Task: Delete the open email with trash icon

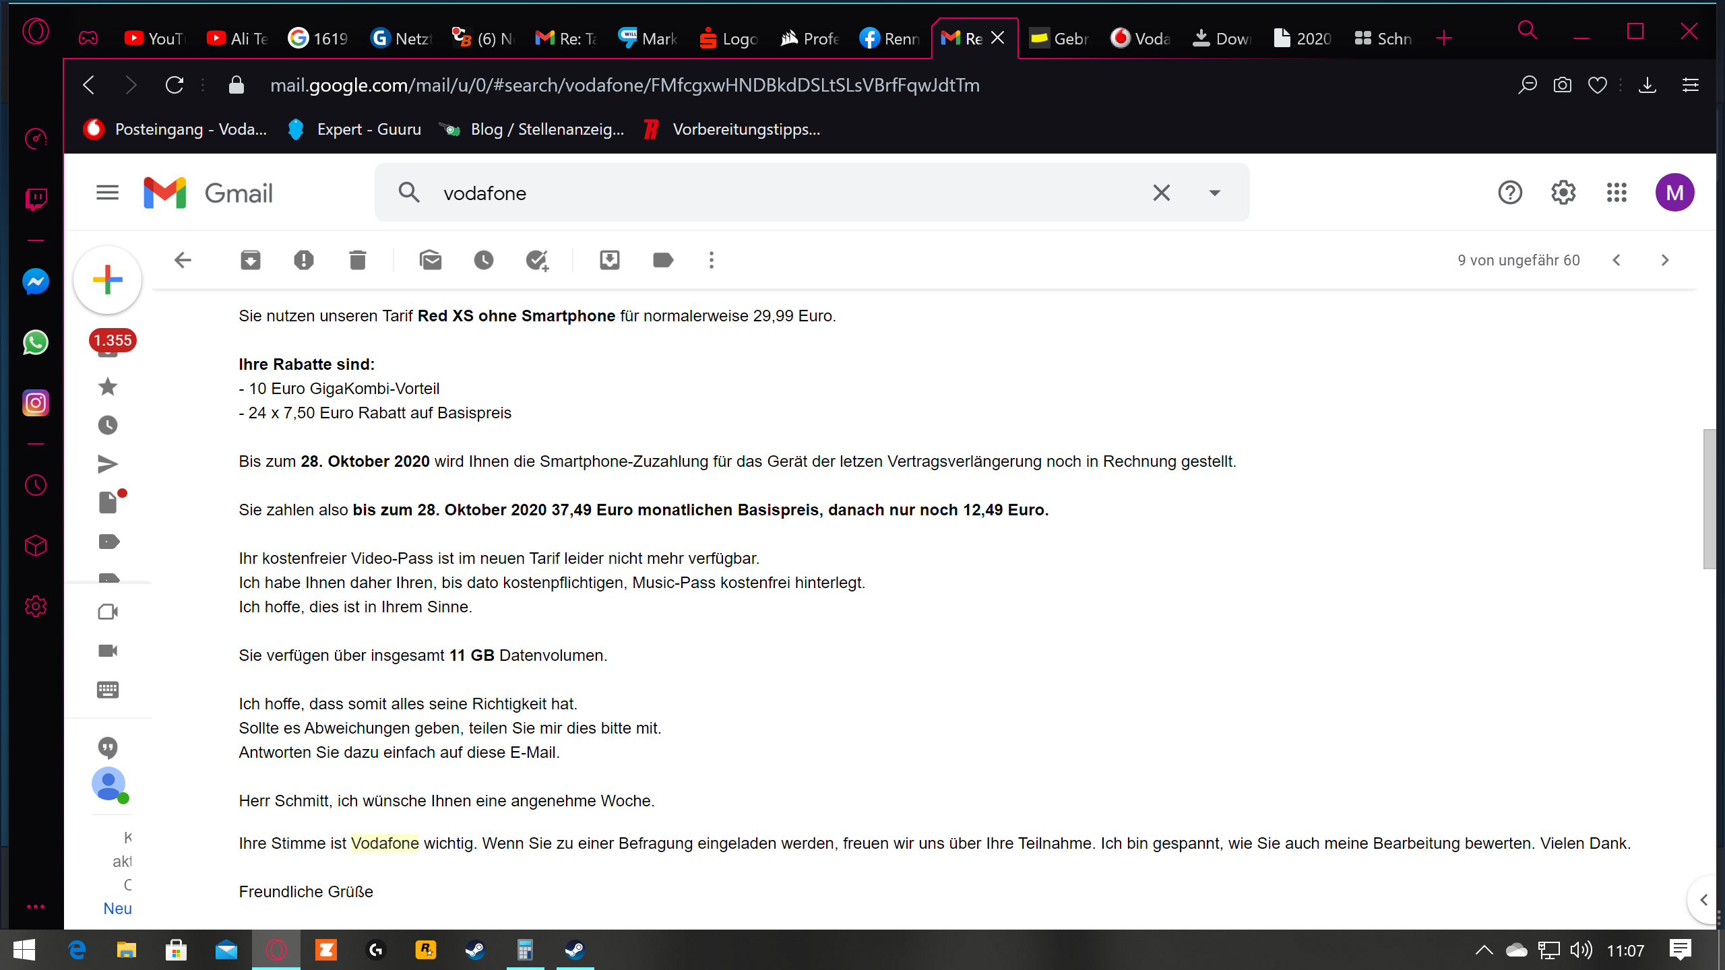Action: (358, 260)
